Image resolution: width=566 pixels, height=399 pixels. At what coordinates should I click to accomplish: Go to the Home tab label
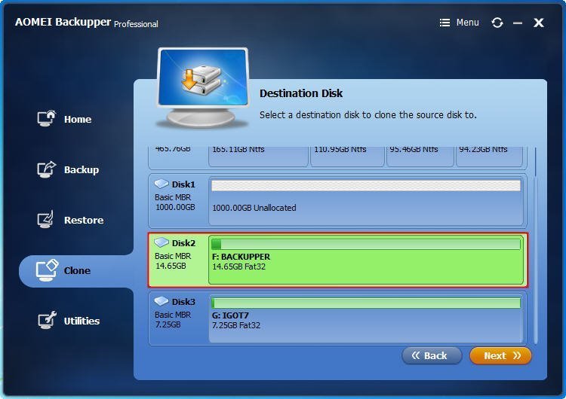pyautogui.click(x=78, y=119)
